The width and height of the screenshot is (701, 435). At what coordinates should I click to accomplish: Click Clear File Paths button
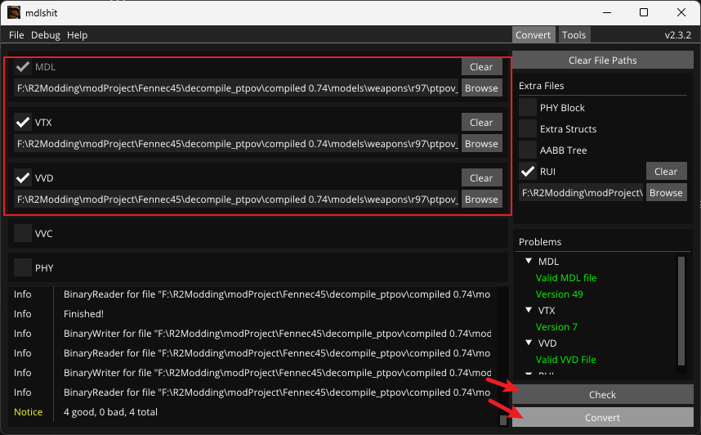[602, 61]
